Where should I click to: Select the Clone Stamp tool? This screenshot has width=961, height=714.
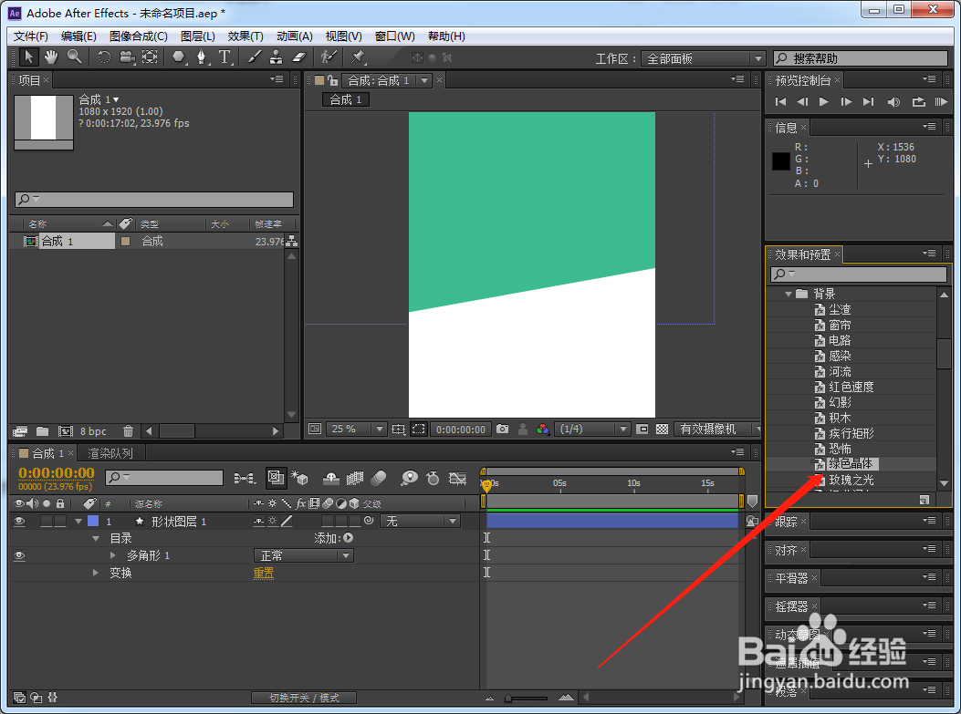pyautogui.click(x=276, y=57)
